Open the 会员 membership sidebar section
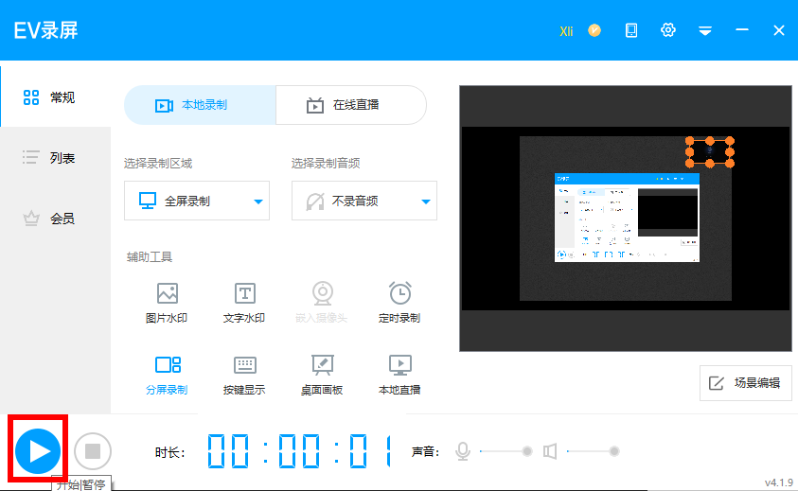Viewport: 798px width, 491px height. point(56,219)
